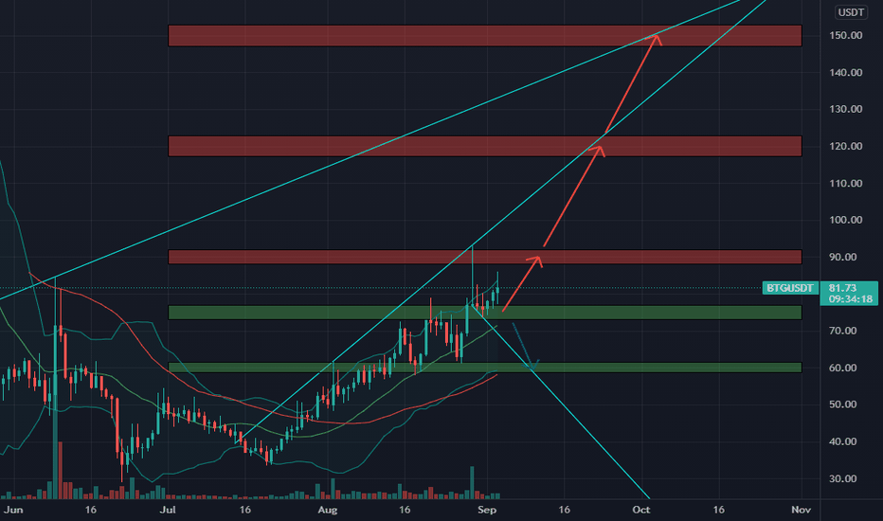Click the 130.00 price axis label
This screenshot has width=883, height=521.
pos(846,109)
